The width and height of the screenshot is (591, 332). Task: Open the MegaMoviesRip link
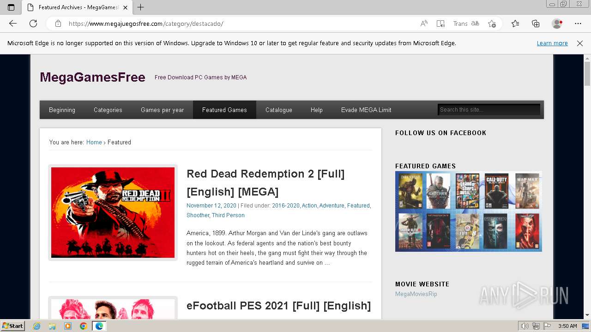coord(416,294)
